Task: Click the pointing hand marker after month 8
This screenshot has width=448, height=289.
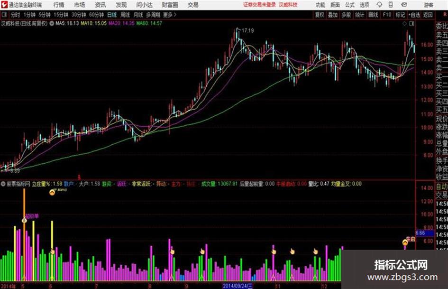Action: pyautogui.click(x=172, y=251)
